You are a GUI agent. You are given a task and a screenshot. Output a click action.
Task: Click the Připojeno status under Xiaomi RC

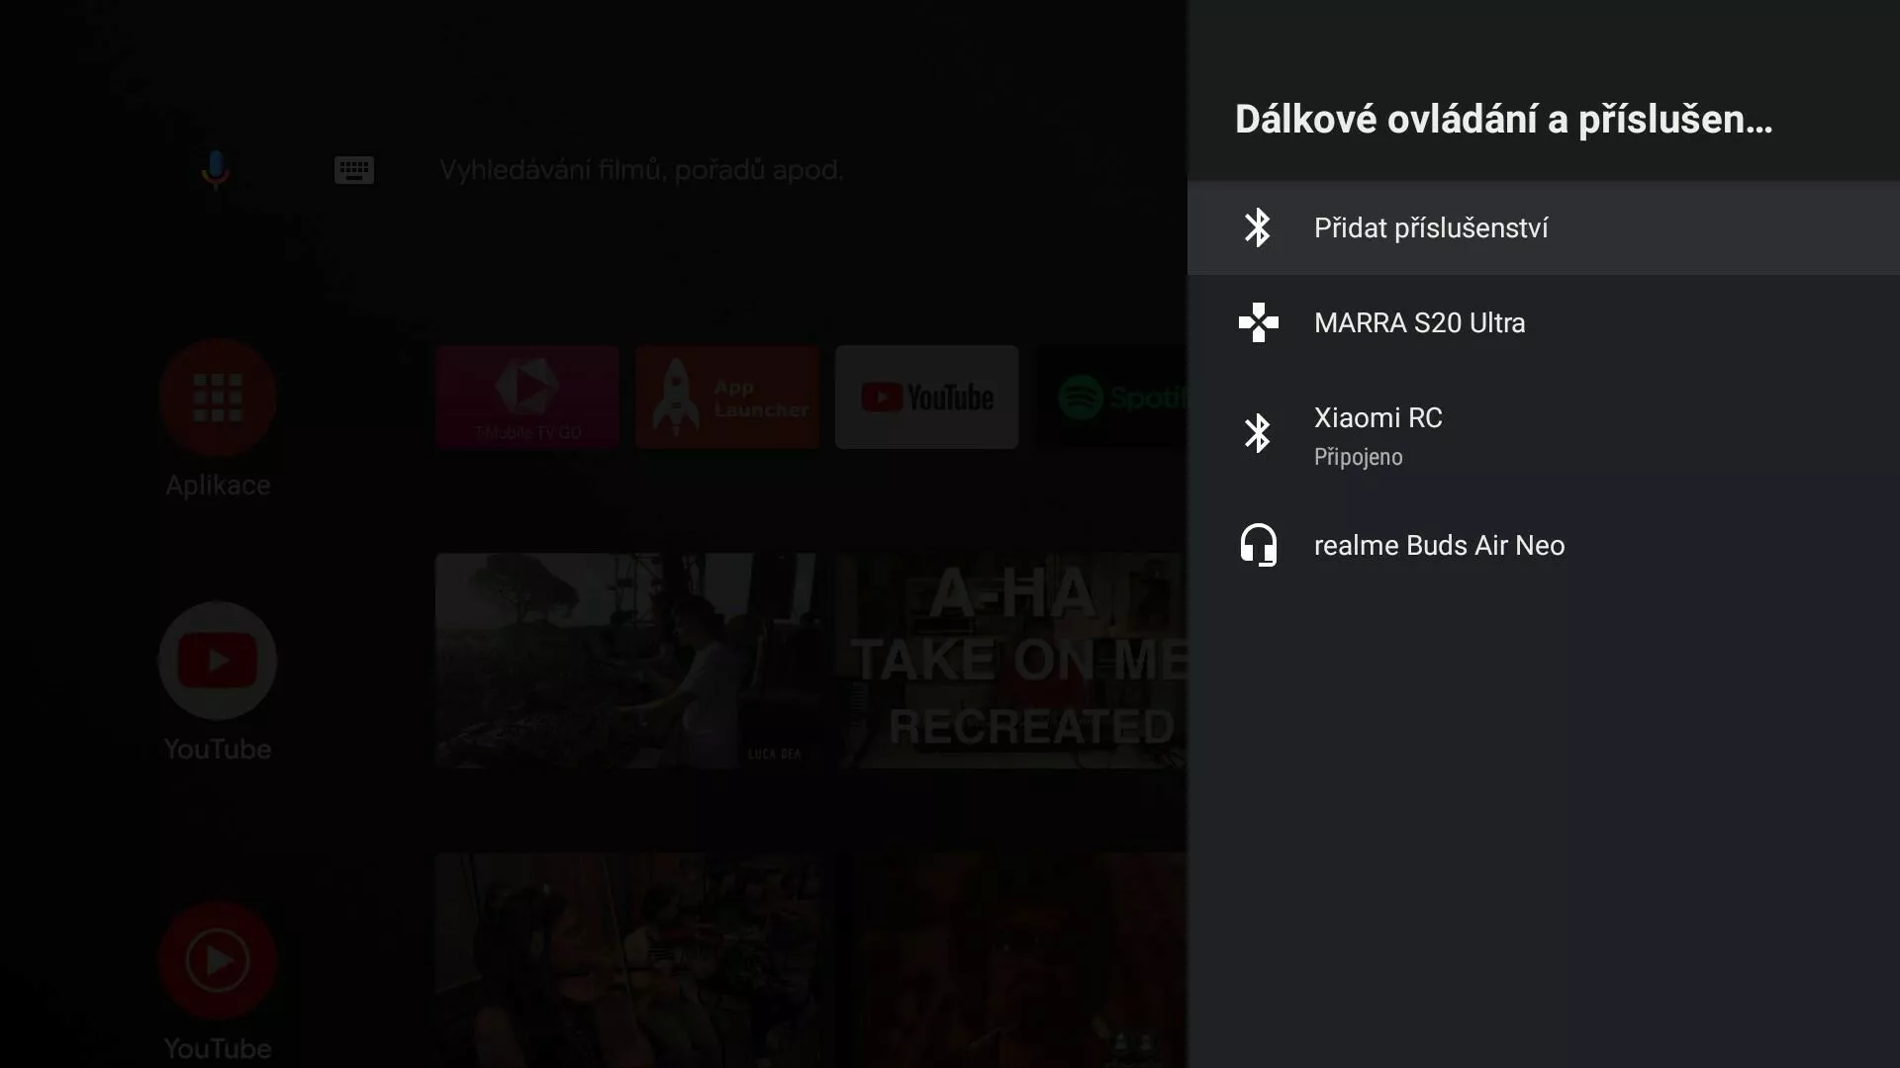tap(1358, 457)
